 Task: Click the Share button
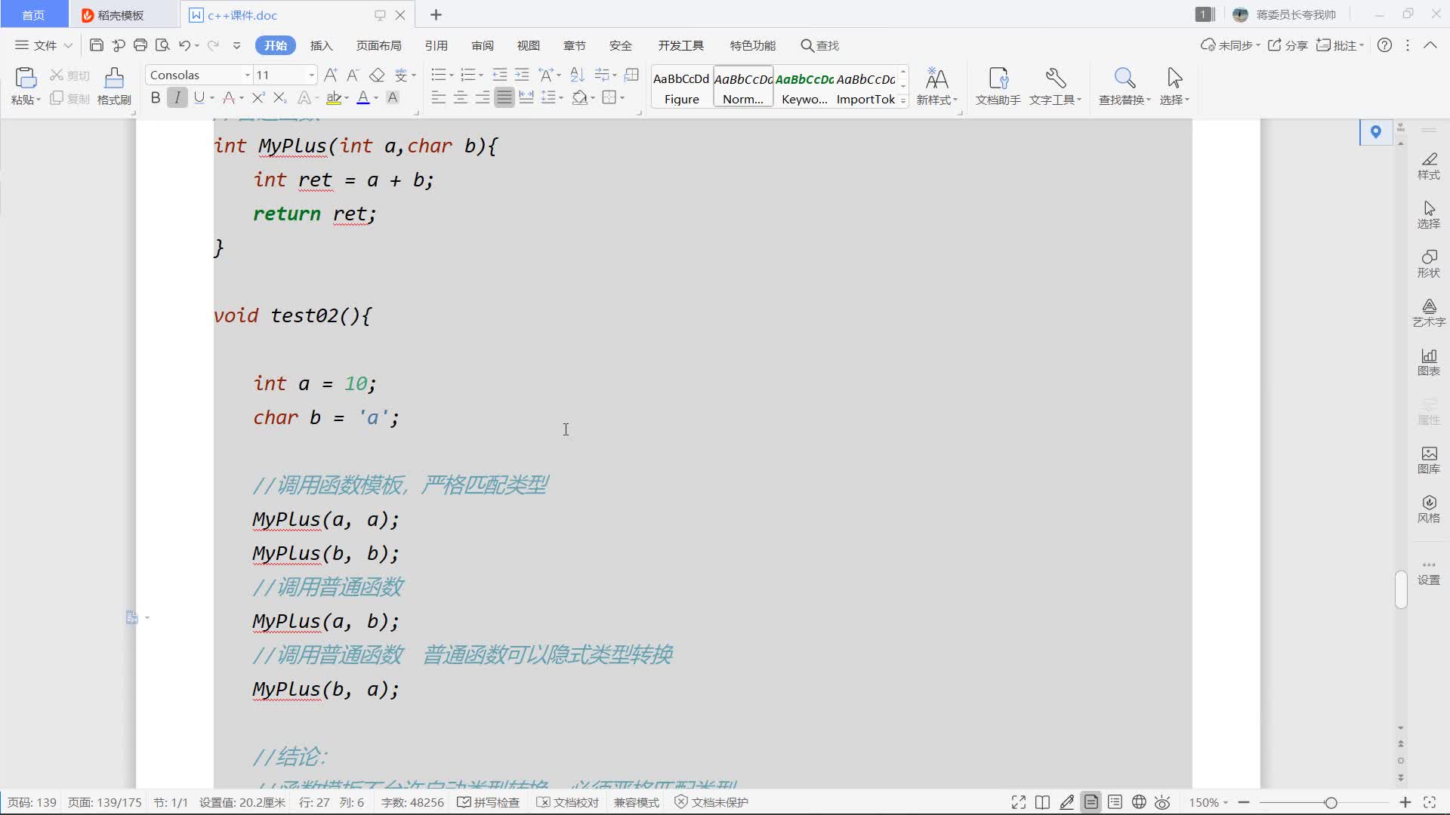pos(1288,45)
